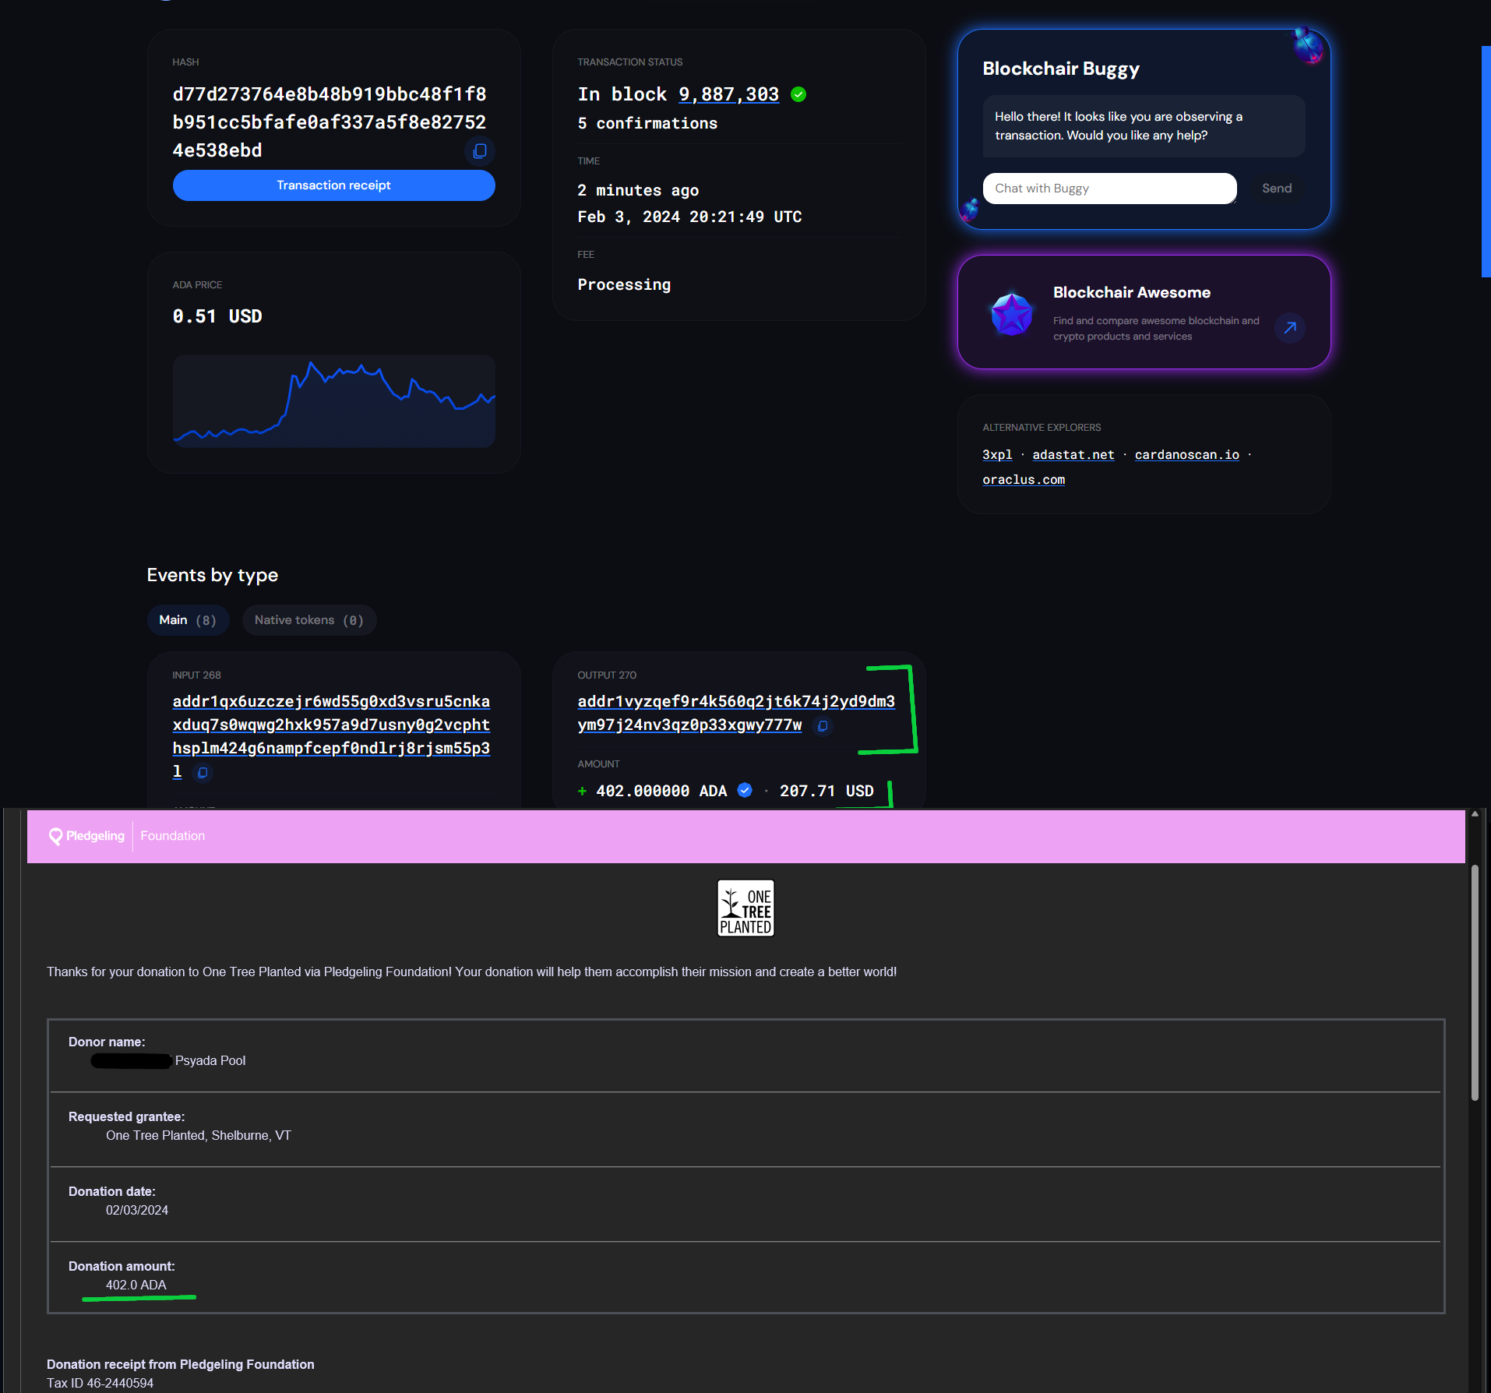This screenshot has width=1491, height=1393.
Task: Click the Processing fee status
Action: pyautogui.click(x=624, y=285)
